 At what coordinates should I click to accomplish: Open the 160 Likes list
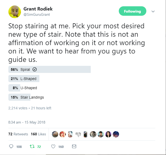pos(38,134)
